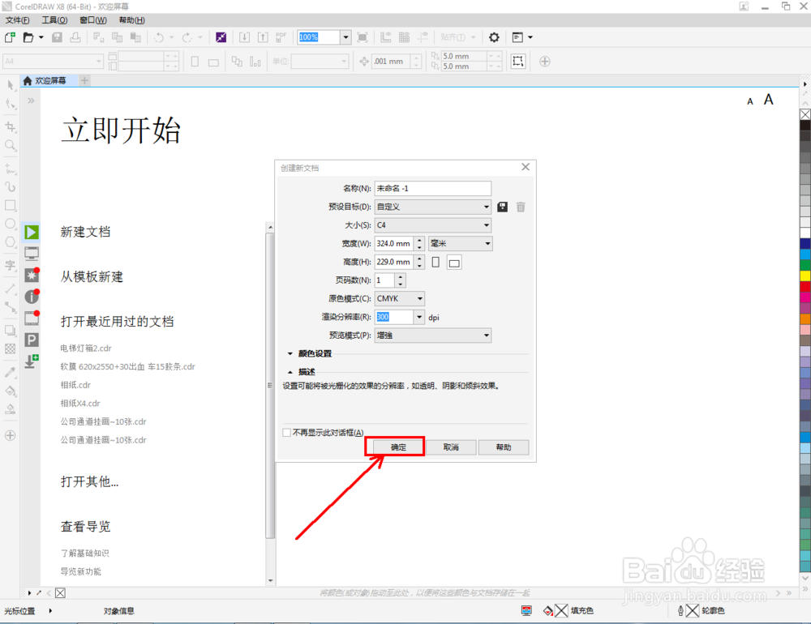
Task: Open the Help menu
Action: tap(132, 20)
